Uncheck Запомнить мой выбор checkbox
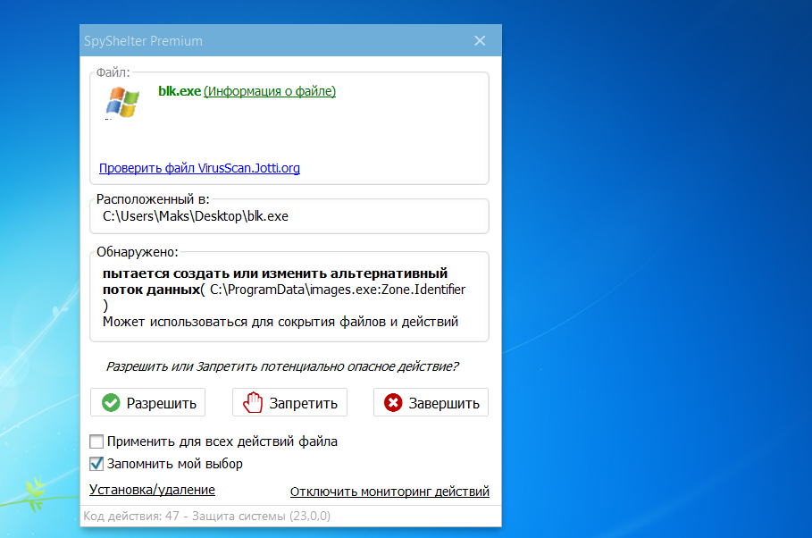This screenshot has width=812, height=538. [96, 464]
